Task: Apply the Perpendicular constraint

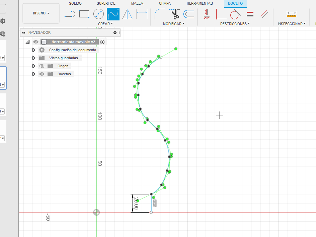Action: (x=221, y=14)
